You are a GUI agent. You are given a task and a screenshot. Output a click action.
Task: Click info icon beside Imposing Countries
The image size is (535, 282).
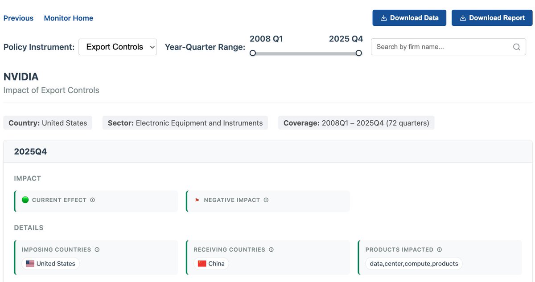97,249
